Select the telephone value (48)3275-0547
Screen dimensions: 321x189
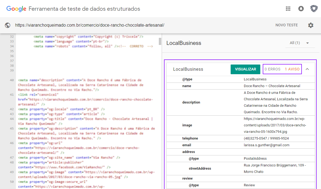266,138
